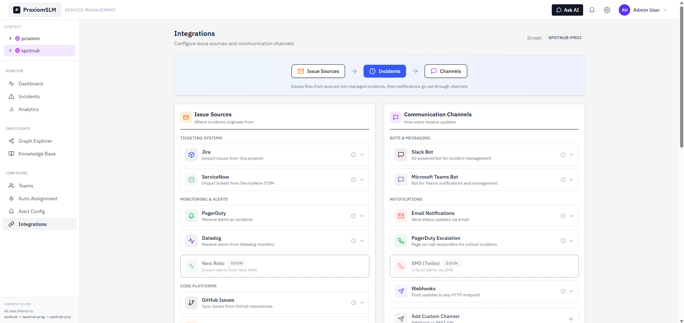Image resolution: width=684 pixels, height=323 pixels.
Task: Open the Jira integration icon
Action: [x=191, y=155]
